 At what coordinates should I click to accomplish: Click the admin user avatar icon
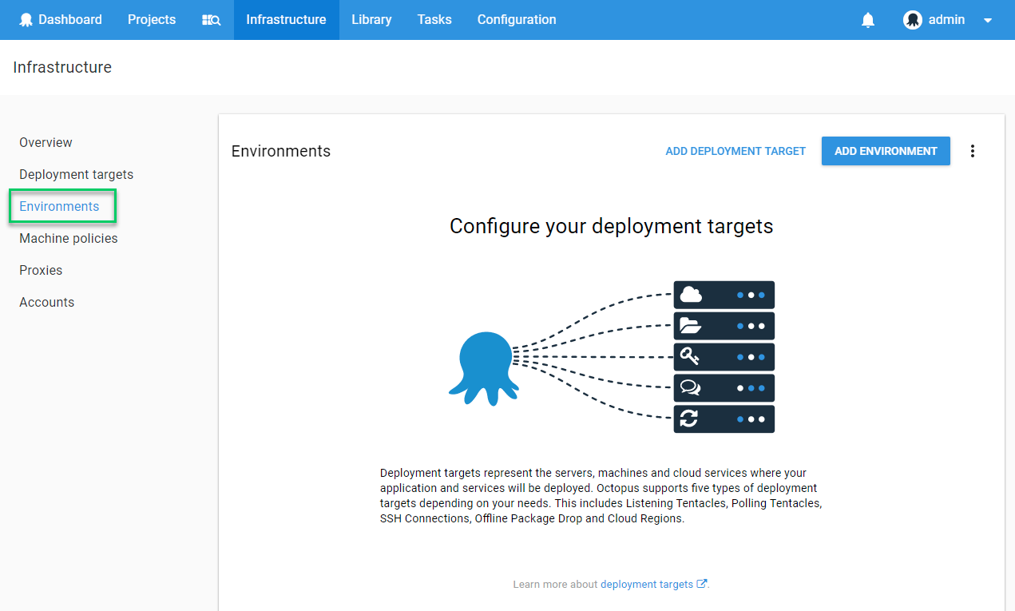pos(912,20)
